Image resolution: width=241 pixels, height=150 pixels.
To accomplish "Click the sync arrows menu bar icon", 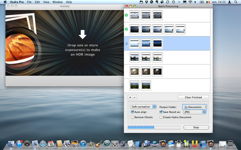I will (x=168, y=2).
